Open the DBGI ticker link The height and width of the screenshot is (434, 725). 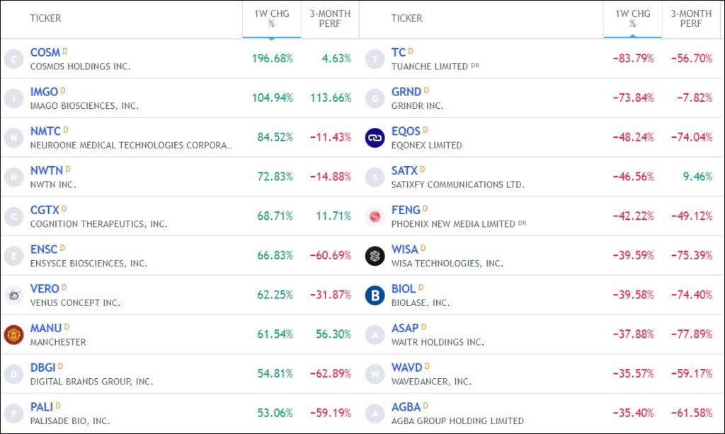pos(43,368)
